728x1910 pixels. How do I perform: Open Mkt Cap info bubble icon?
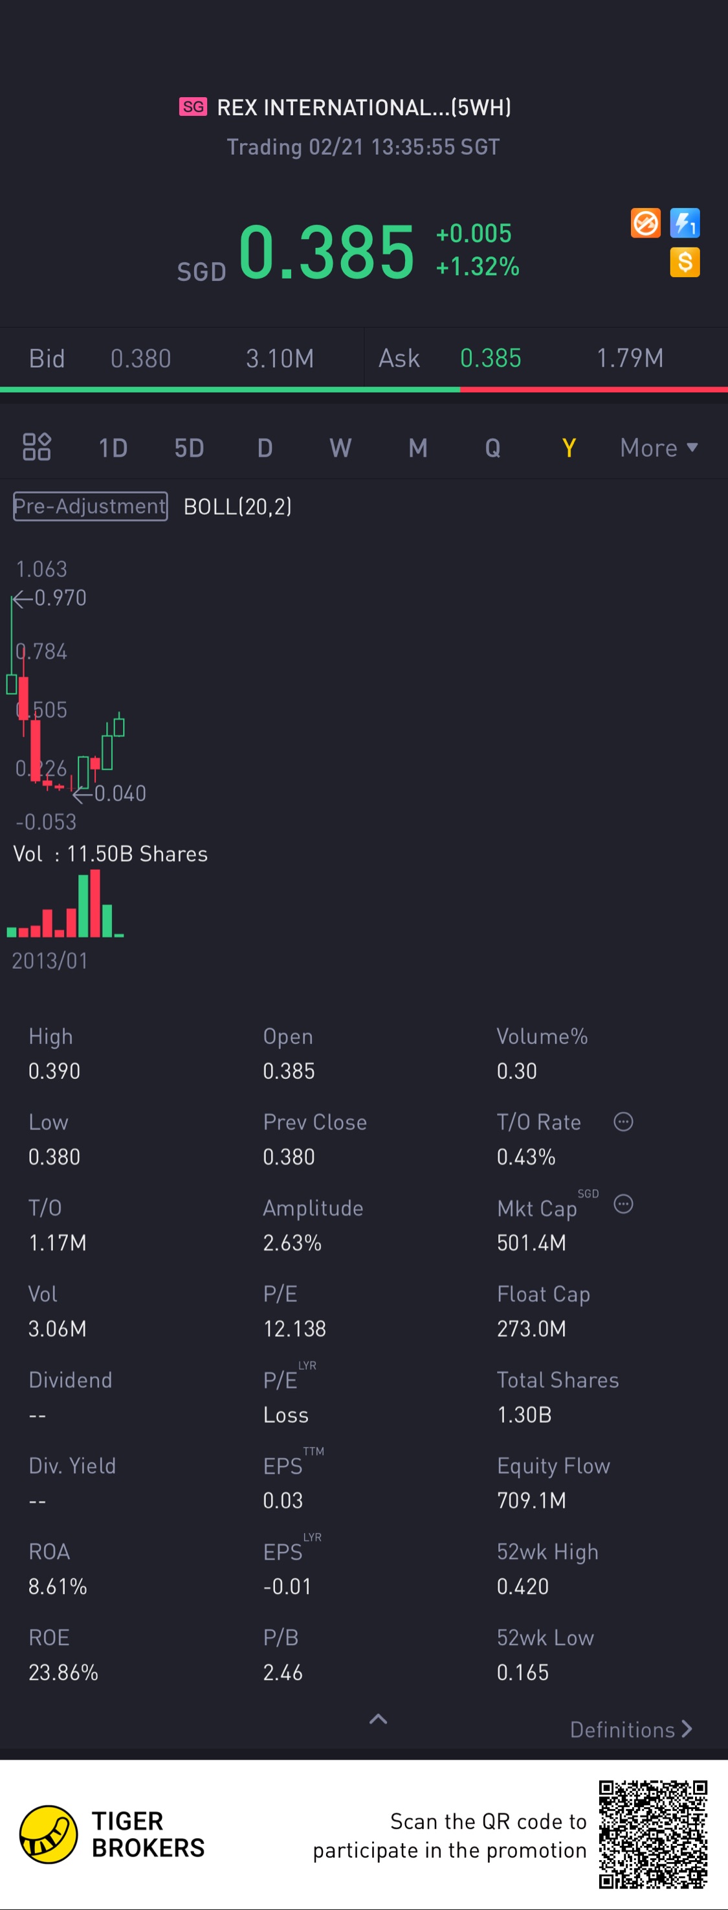(x=624, y=1204)
